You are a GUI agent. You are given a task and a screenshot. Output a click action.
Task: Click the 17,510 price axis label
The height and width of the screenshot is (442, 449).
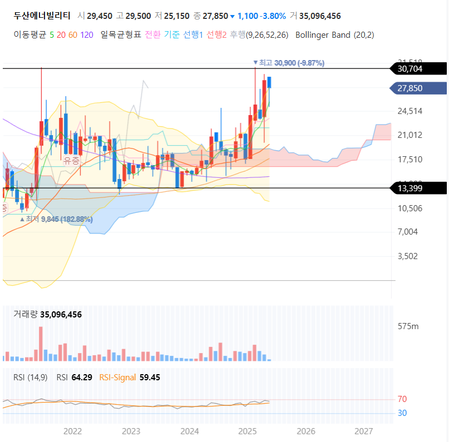(409, 160)
